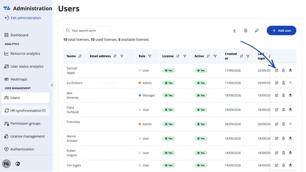Screen dimensions: 306x172
Task: Click Admin role of Evi Einhorn
Action: coord(145,83)
